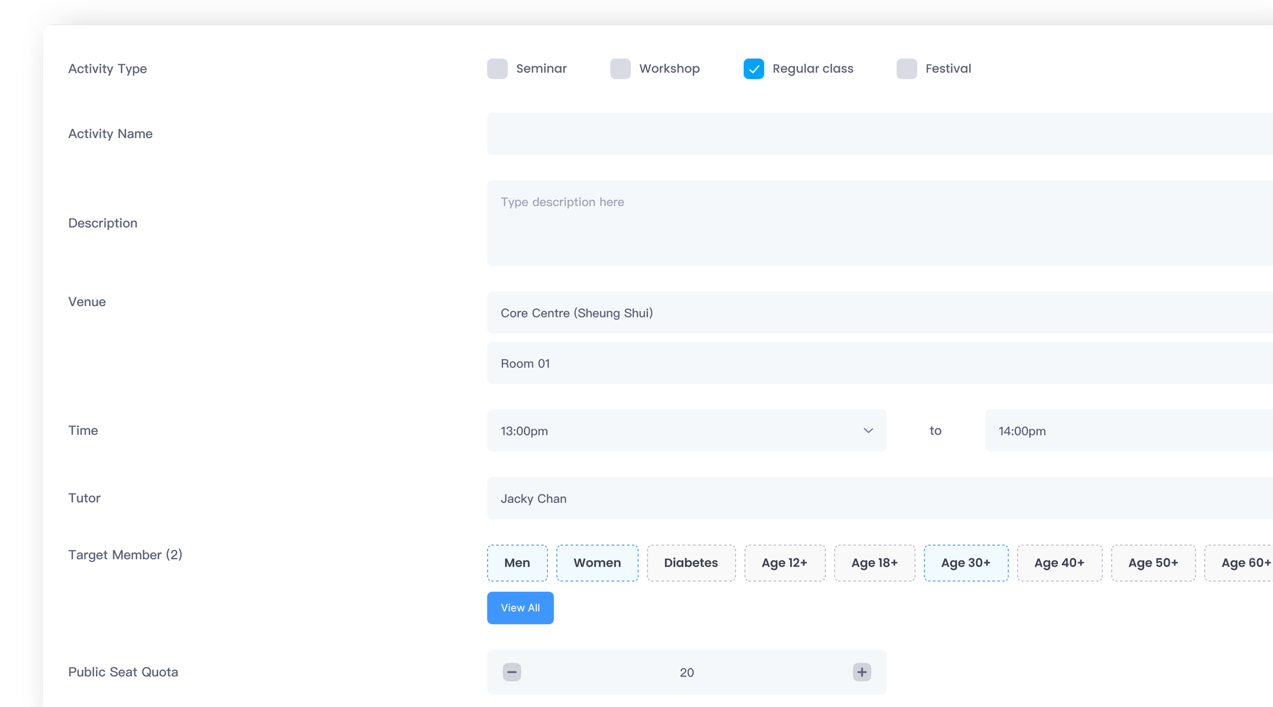
Task: Open the 14:00pm end time selector
Action: [1128, 430]
